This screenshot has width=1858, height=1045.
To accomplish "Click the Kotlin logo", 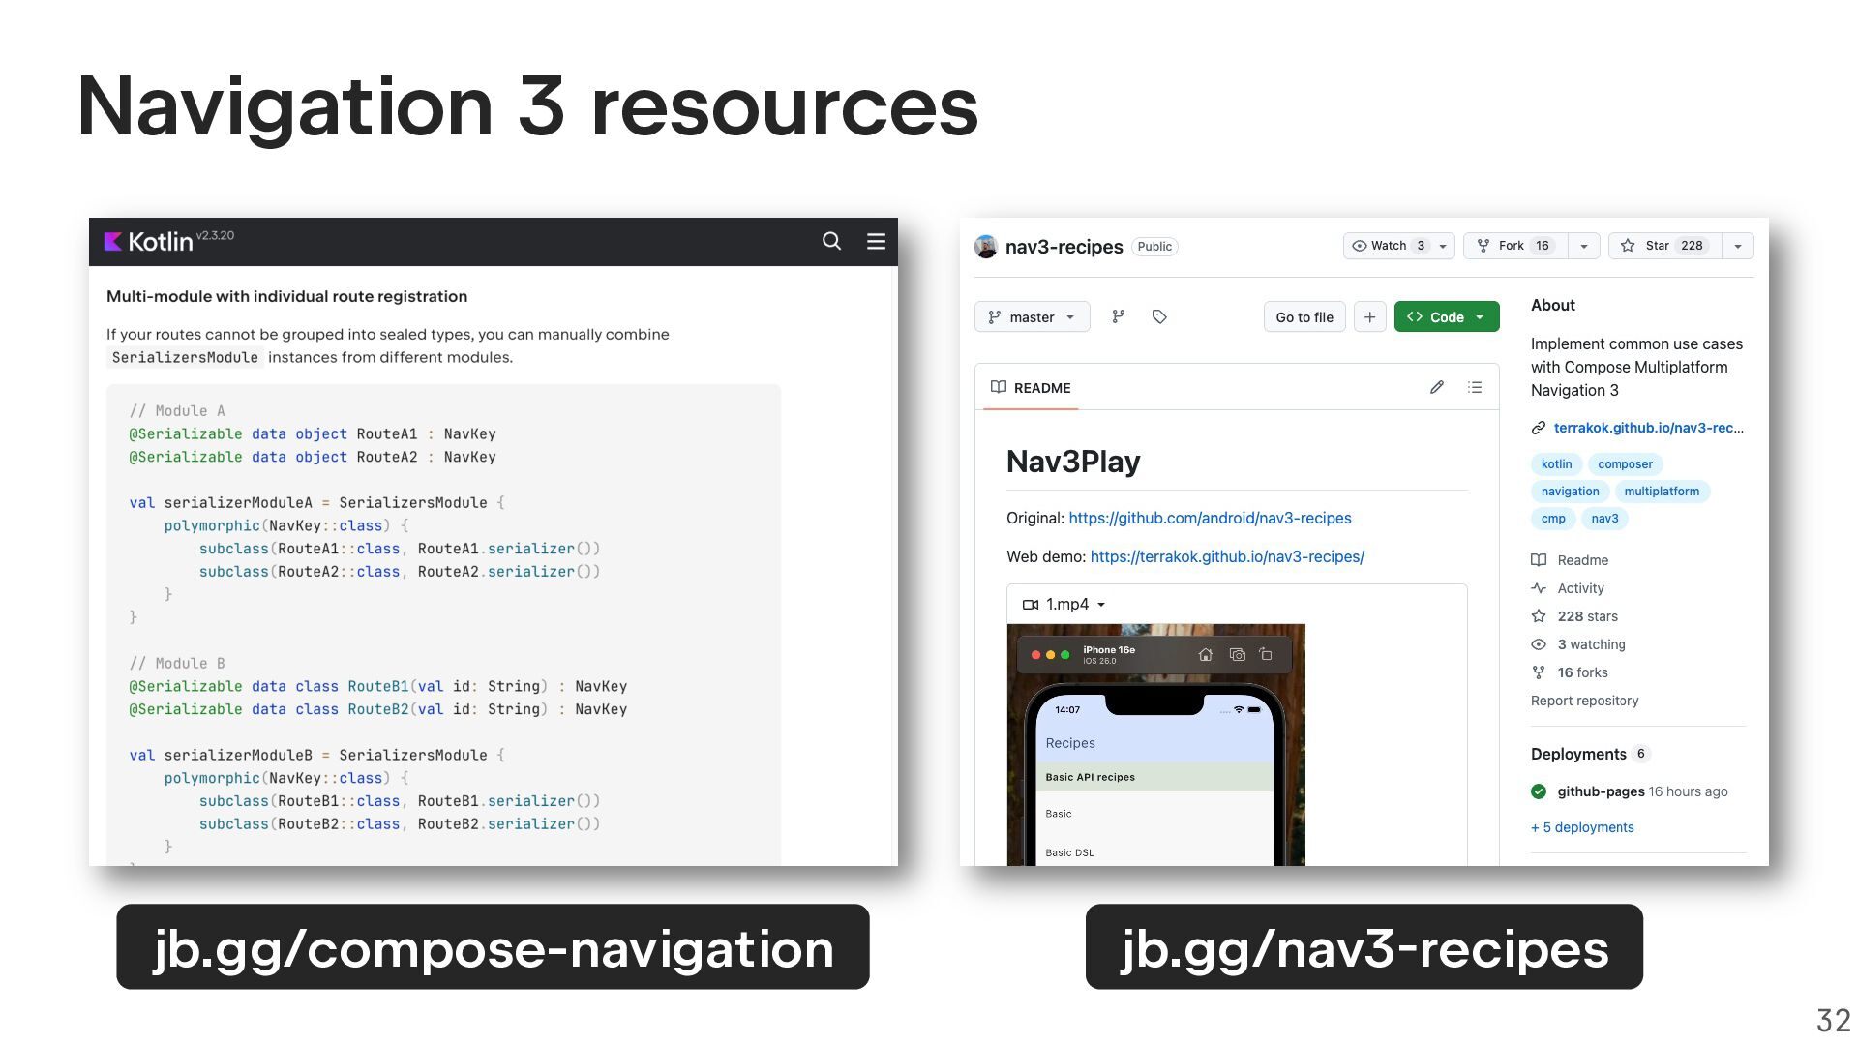I will 148,241.
